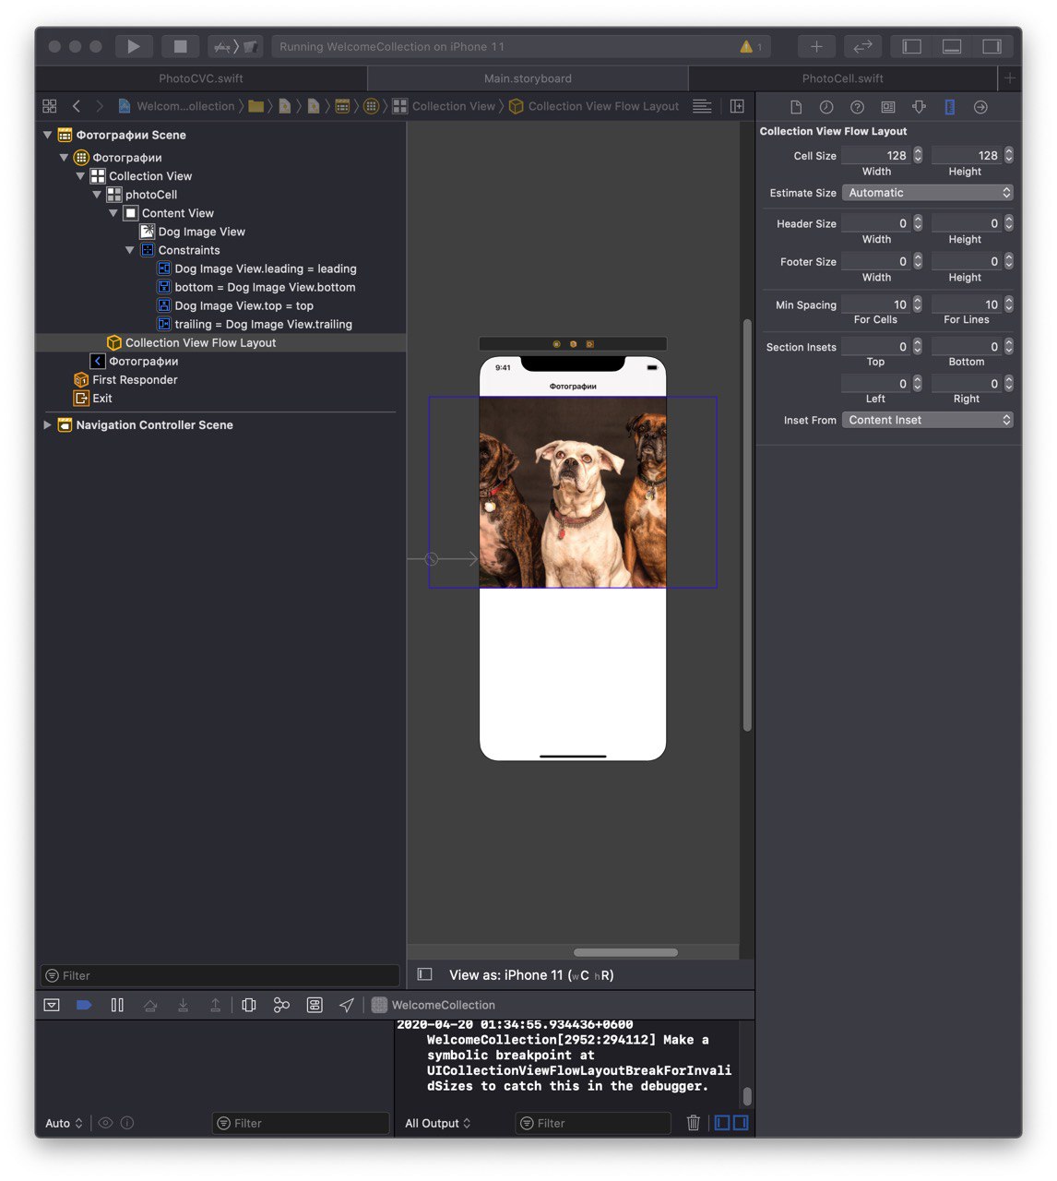1057x1181 pixels.
Task: Open Adjust Editor Options lines icon
Action: pyautogui.click(x=702, y=106)
